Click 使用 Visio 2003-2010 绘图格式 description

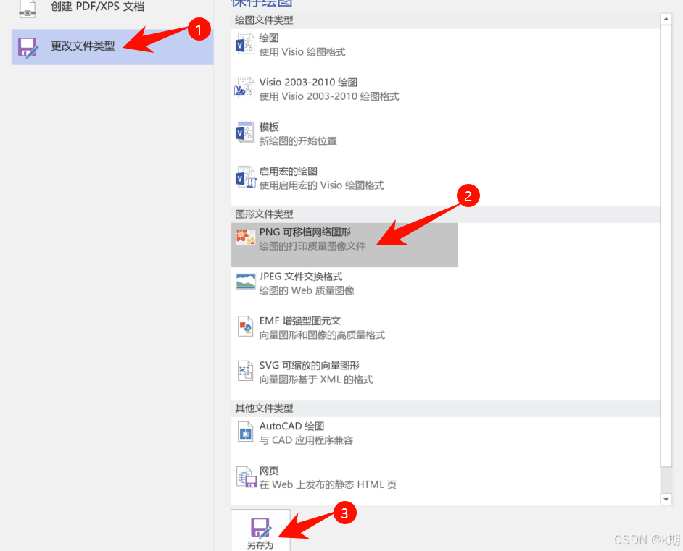(329, 96)
